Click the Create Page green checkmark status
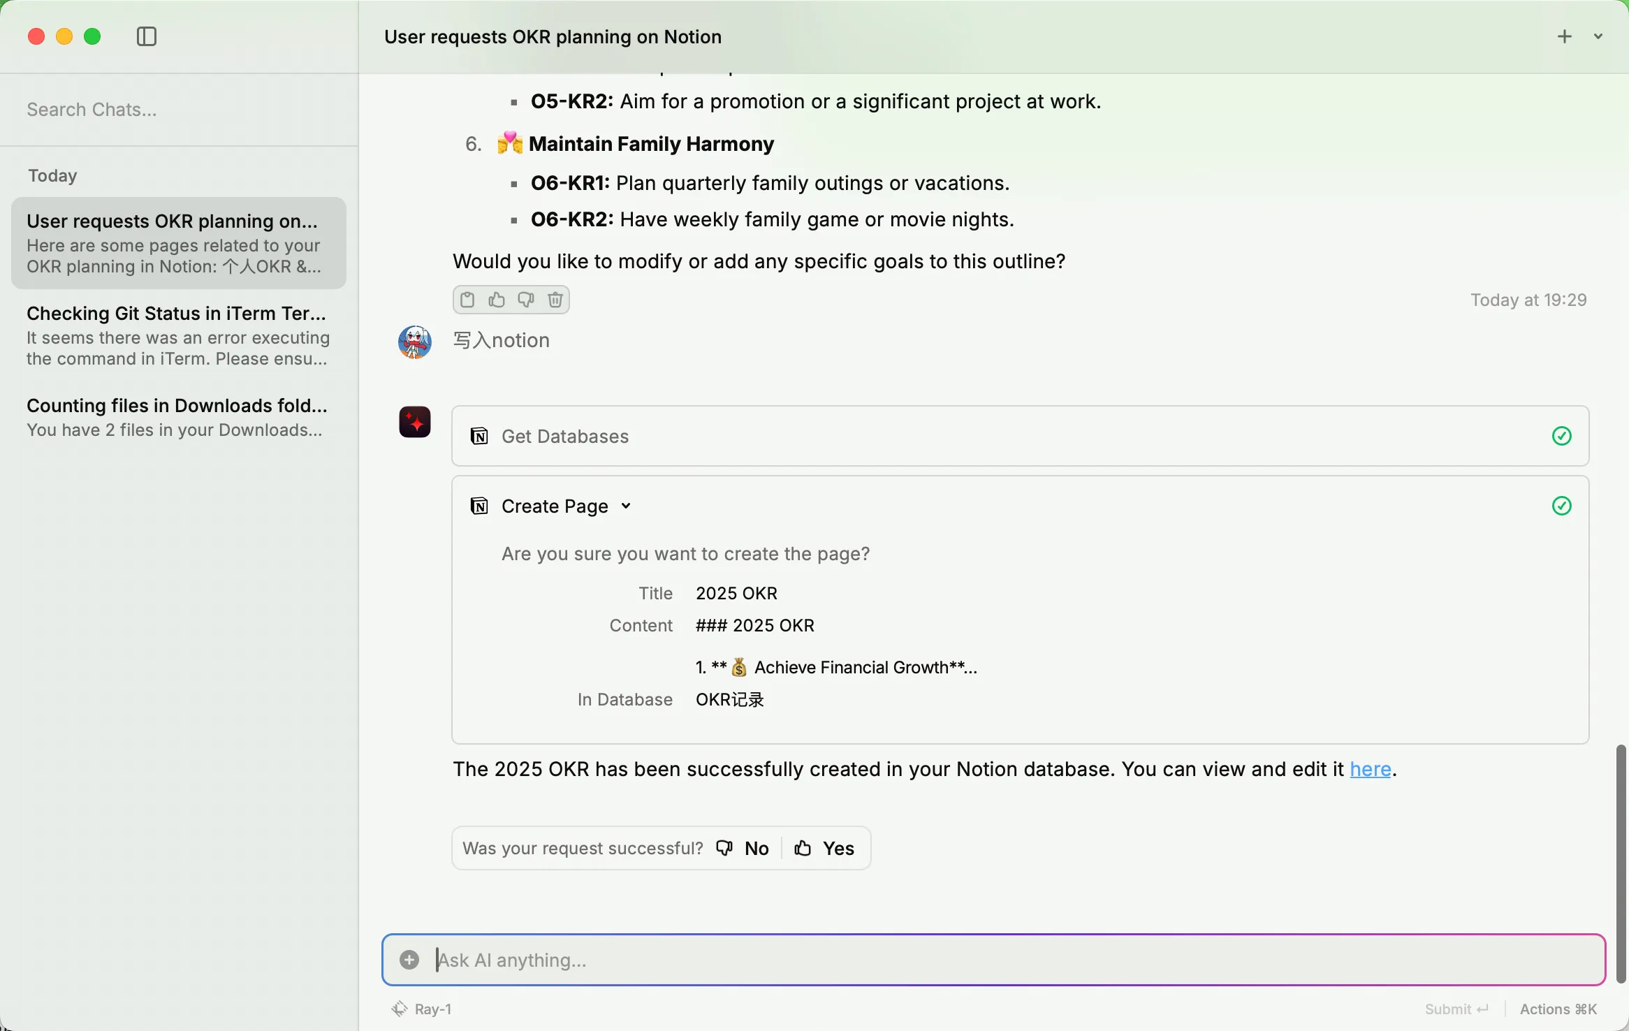Screen dimensions: 1629x1031 [x=1562, y=506]
